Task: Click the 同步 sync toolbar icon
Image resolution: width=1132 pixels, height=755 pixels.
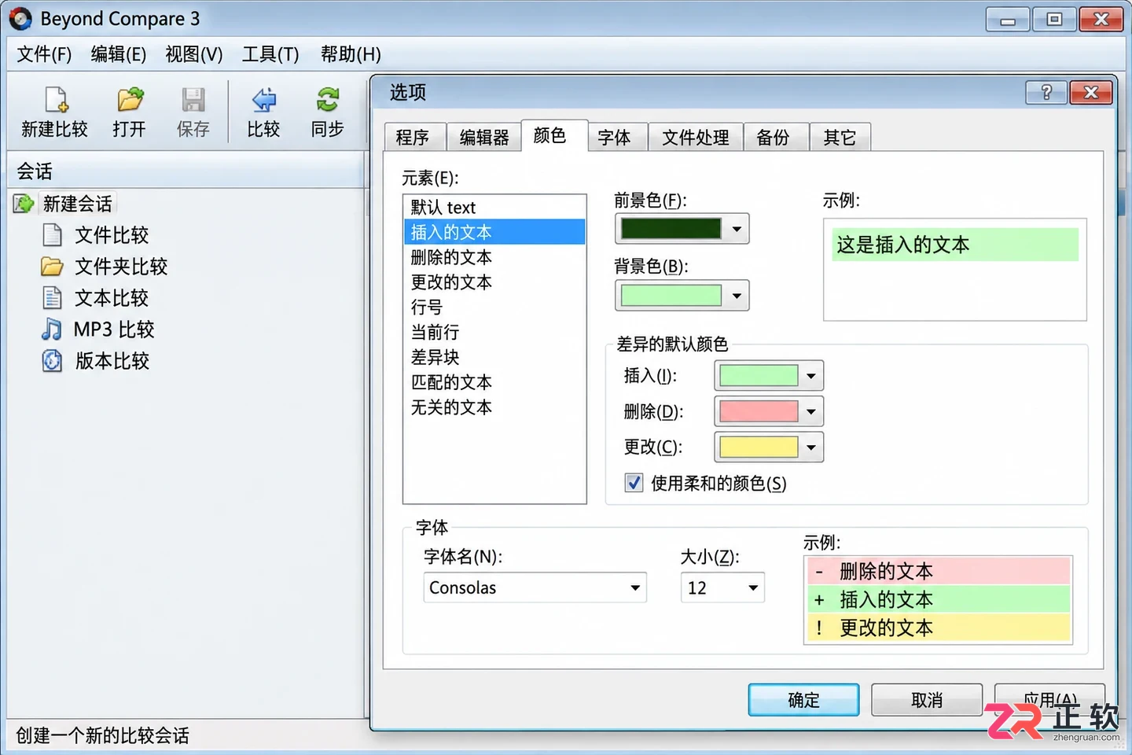Action: point(328,100)
